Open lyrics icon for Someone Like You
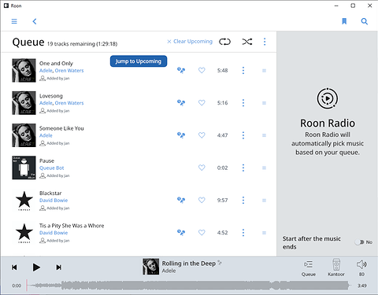The width and height of the screenshot is (378, 295). [181, 135]
